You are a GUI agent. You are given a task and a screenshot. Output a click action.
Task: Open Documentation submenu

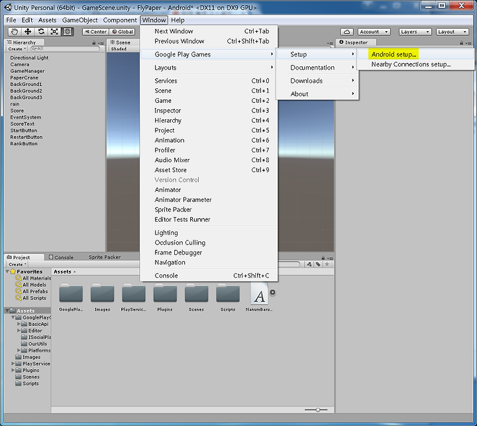click(317, 68)
